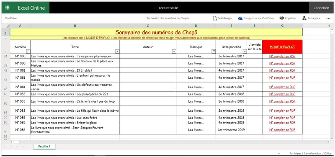Click Enregistrer sur OneDrive cloud icon
The width and height of the screenshot is (335, 157).
240,18
